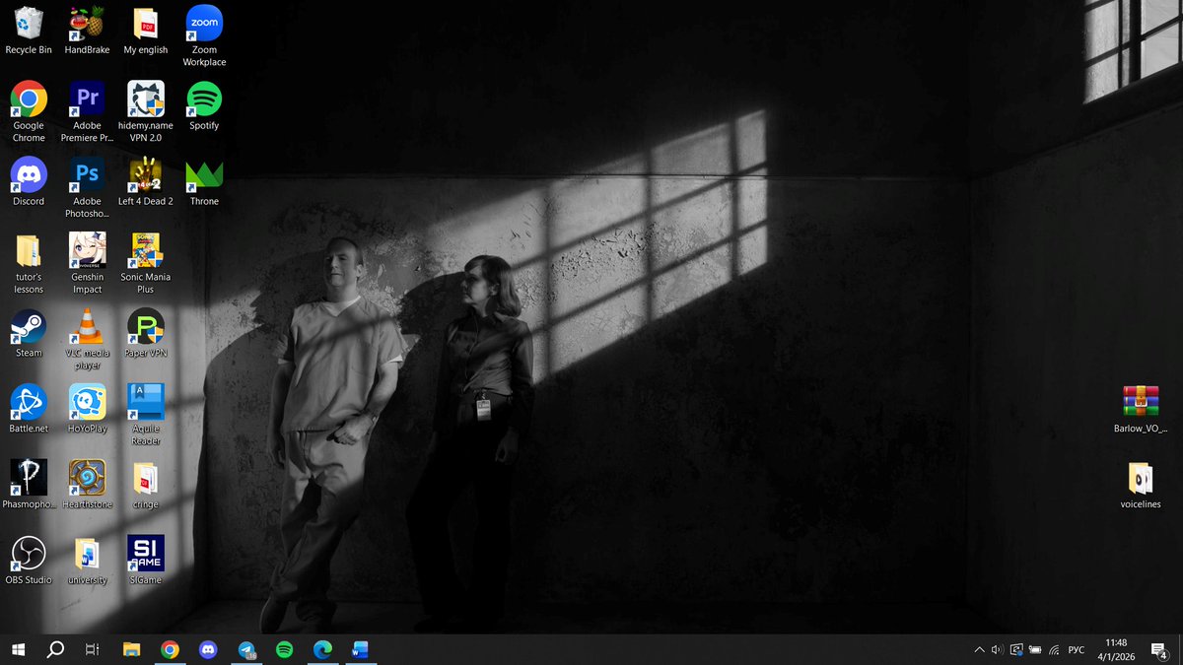Select the Genshin Impact shortcut
This screenshot has height=665, width=1183.
click(x=87, y=263)
